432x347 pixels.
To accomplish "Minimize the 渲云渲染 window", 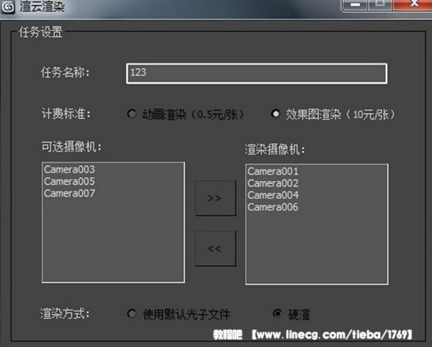I will coord(355,4).
